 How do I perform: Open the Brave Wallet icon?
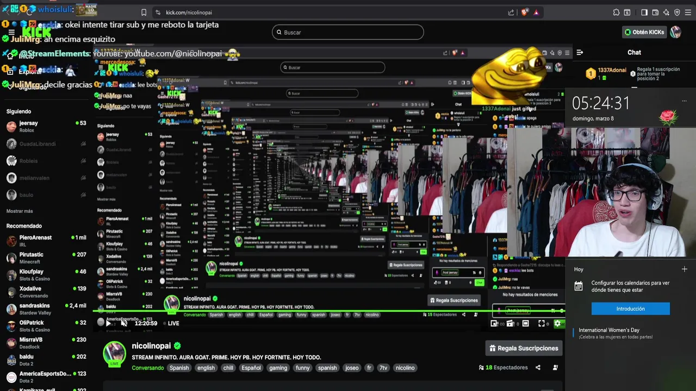pyautogui.click(x=655, y=12)
